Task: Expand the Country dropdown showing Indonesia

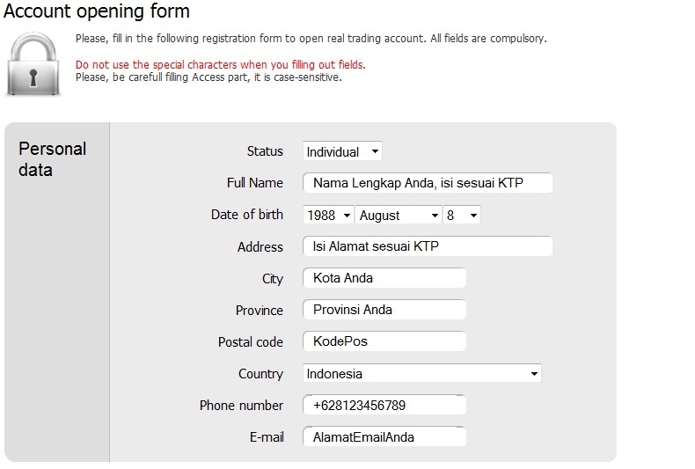Action: point(422,373)
